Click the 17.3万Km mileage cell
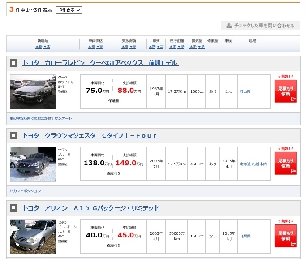The height and width of the screenshot is (259, 305). 177,91
